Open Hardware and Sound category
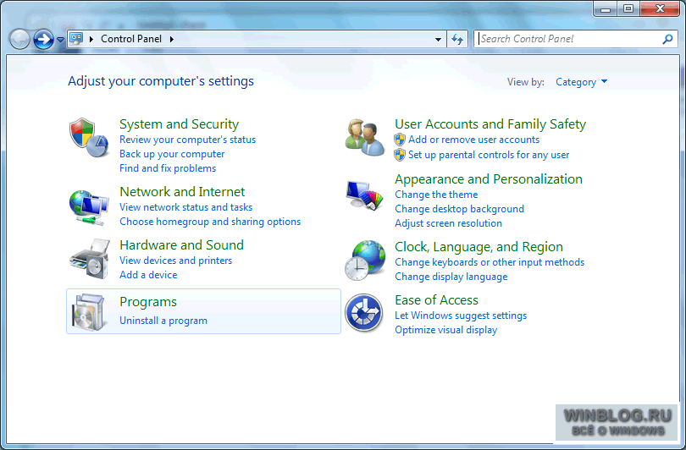The height and width of the screenshot is (450, 686). coord(181,245)
